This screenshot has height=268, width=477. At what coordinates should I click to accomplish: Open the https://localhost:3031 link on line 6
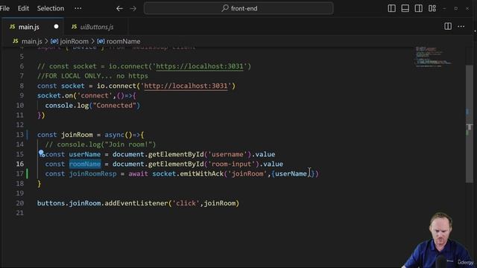tap(200, 66)
